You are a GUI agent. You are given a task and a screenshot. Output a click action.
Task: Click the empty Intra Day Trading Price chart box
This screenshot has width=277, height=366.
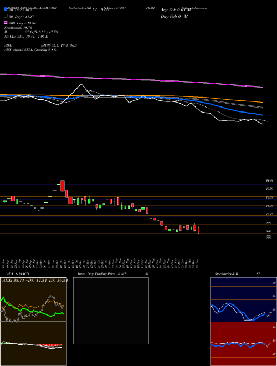click(x=111, y=311)
